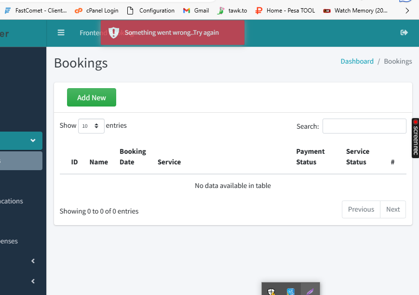Go to the Dashboard breadcrumb link
The width and height of the screenshot is (419, 295).
click(357, 61)
